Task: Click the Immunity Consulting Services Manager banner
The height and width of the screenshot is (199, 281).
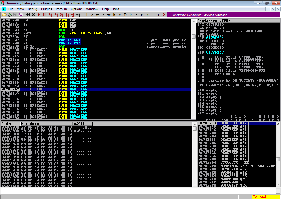Action: tap(223, 15)
